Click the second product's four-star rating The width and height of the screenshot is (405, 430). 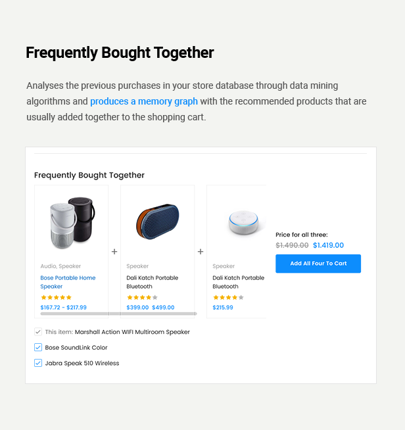(x=142, y=297)
